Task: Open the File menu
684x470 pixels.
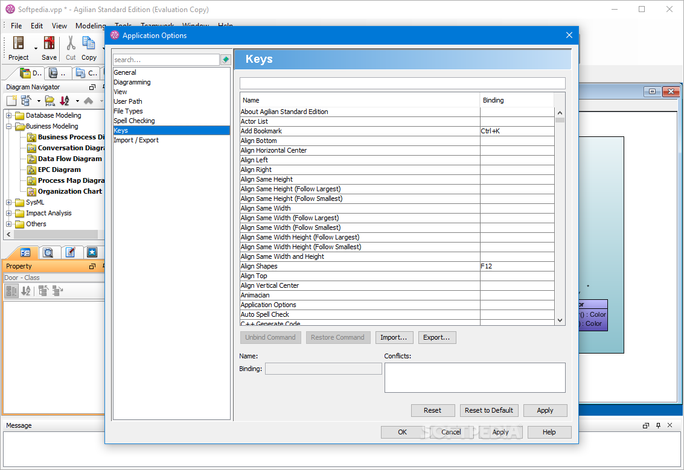Action: [16, 26]
